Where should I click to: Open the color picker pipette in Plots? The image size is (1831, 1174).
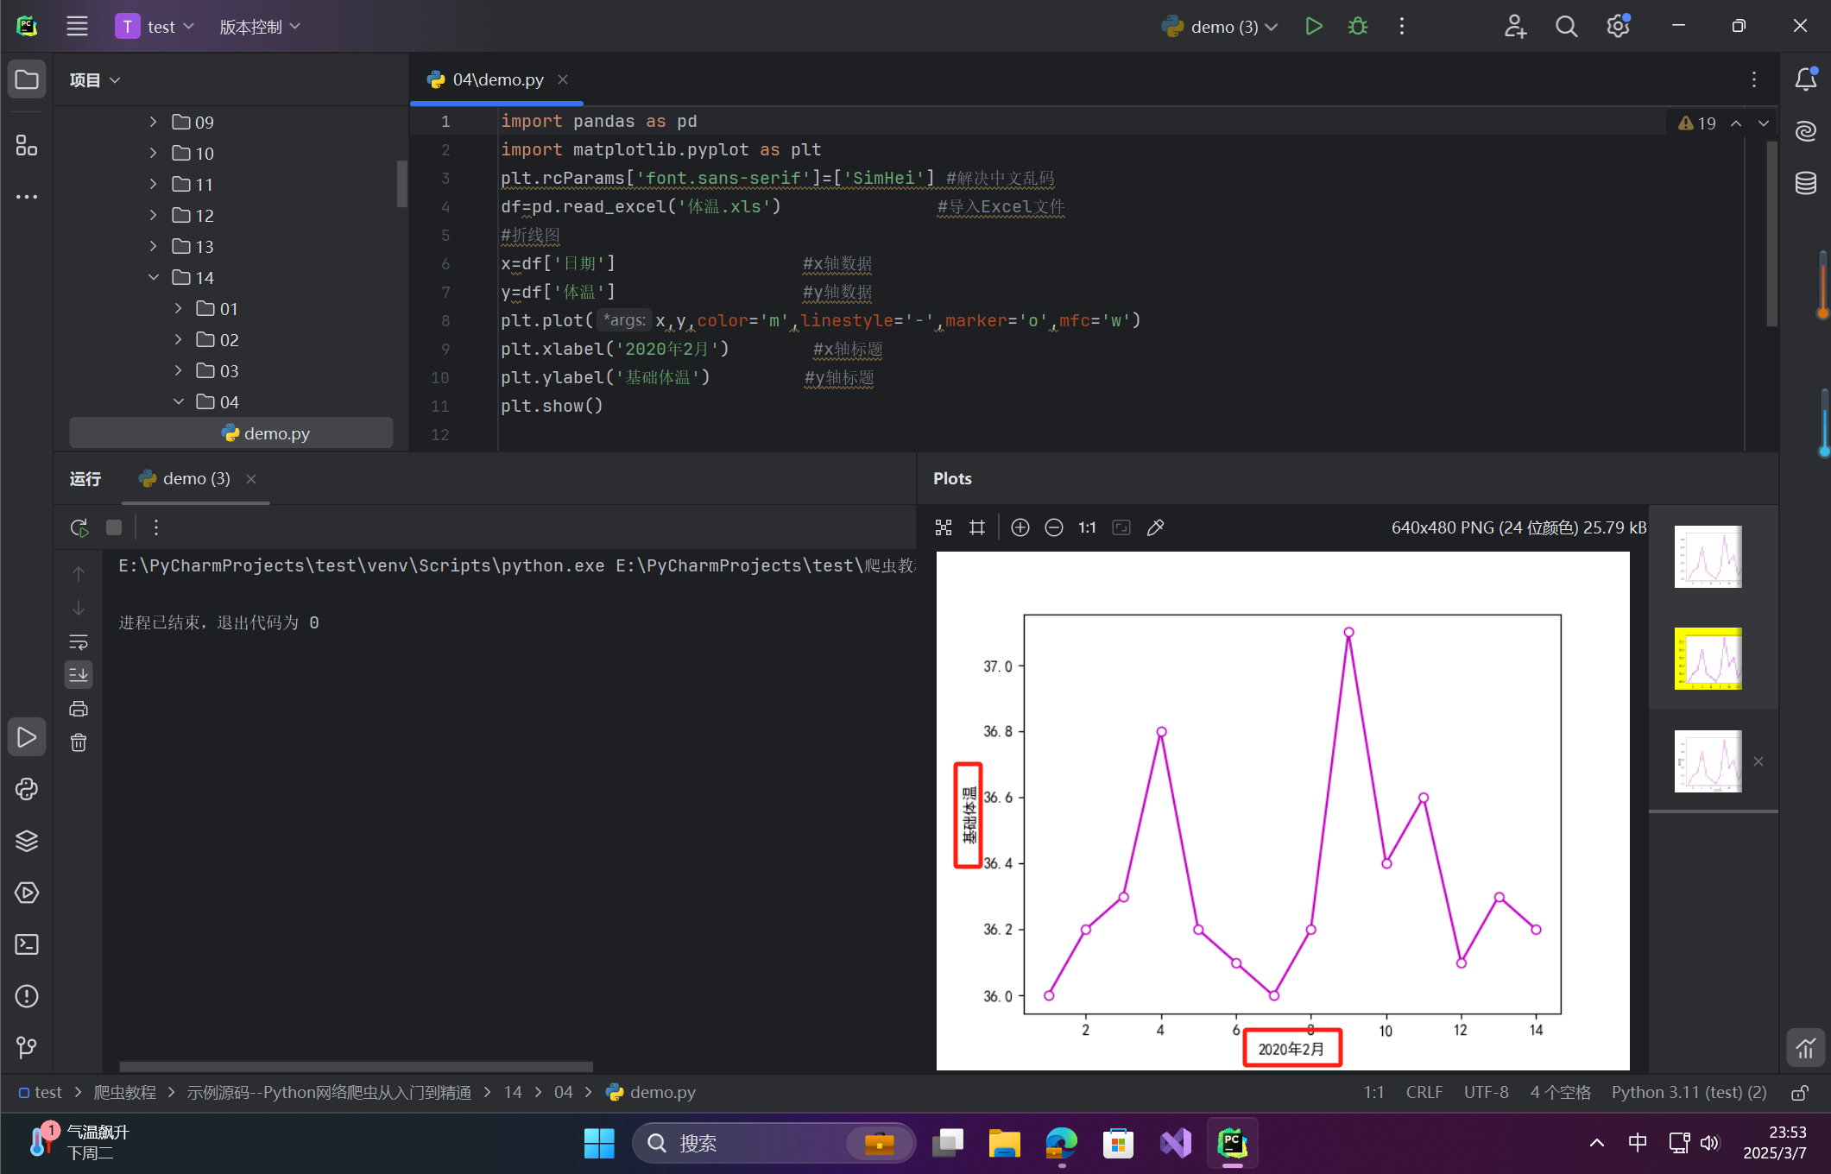tap(1155, 527)
